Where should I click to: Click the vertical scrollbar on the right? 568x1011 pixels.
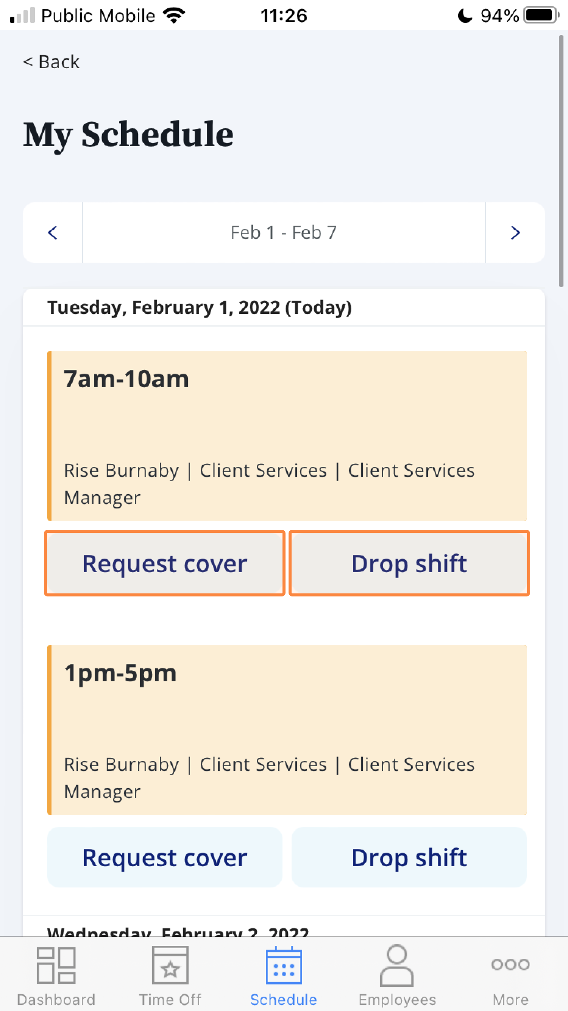[x=561, y=161]
